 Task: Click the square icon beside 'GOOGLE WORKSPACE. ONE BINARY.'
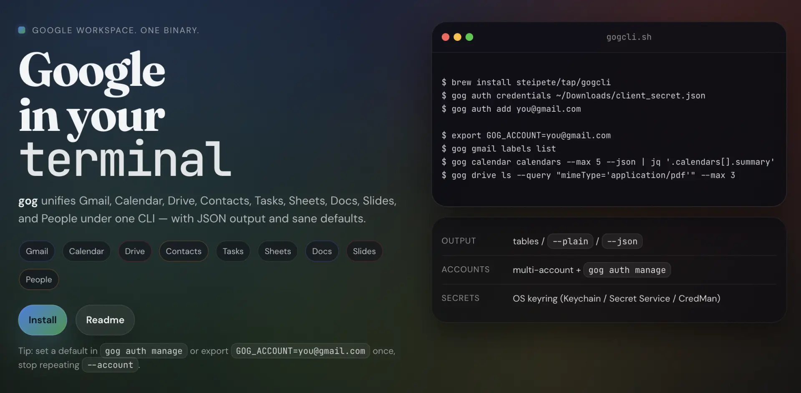[22, 30]
